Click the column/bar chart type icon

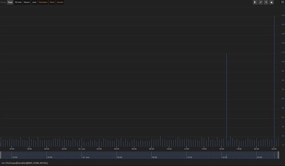[x=255, y=2]
